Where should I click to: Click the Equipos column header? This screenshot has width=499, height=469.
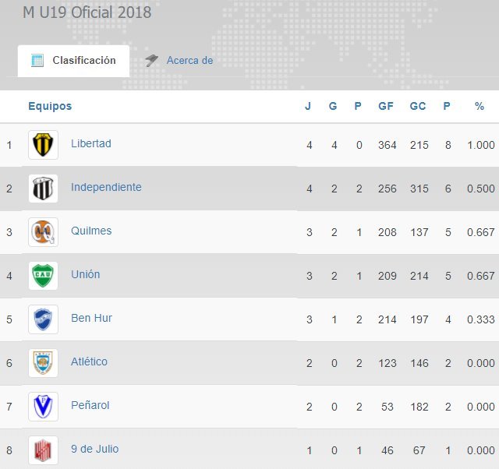click(x=50, y=107)
